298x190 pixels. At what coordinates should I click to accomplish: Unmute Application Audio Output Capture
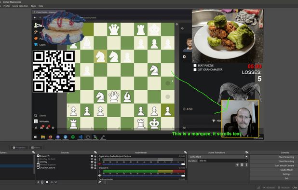coord(100,164)
